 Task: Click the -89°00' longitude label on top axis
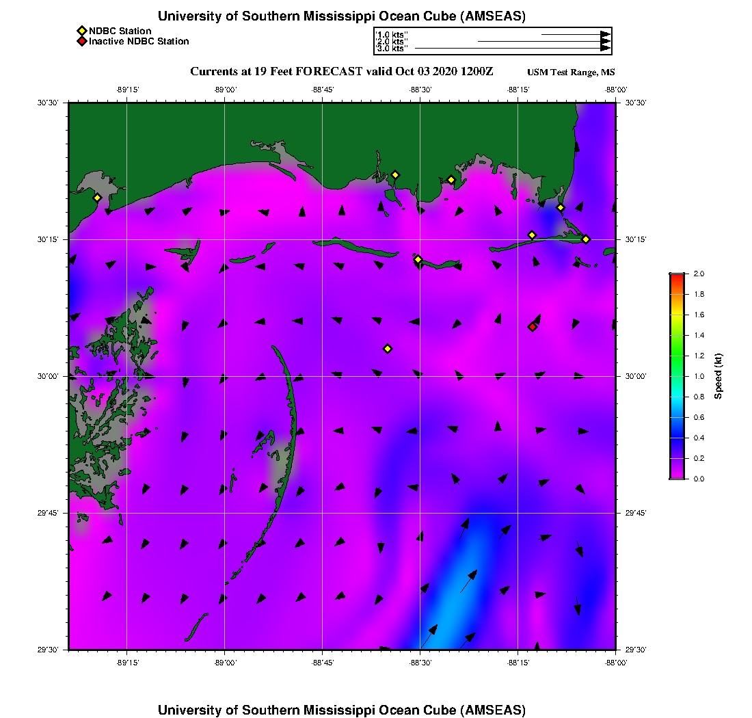pyautogui.click(x=225, y=90)
